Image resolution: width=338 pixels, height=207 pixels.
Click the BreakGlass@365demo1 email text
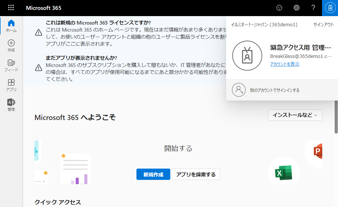point(301,56)
